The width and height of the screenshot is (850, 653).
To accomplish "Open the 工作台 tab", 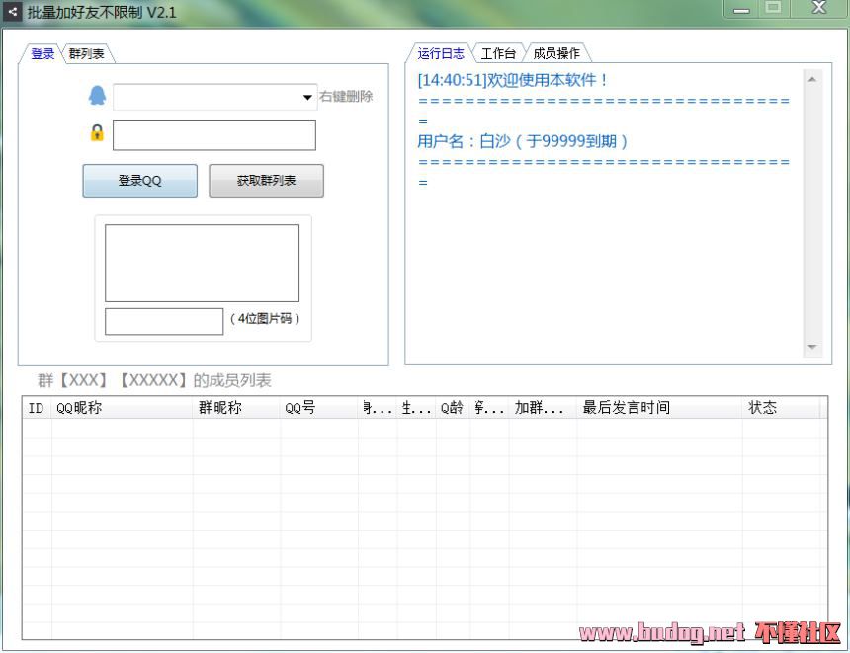I will coord(498,54).
